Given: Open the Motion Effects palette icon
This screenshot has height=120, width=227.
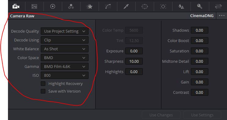Looking at the screenshot, I should (89, 6).
